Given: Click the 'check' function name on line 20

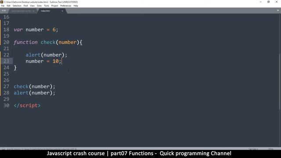Looking at the screenshot, I should tap(48, 42).
